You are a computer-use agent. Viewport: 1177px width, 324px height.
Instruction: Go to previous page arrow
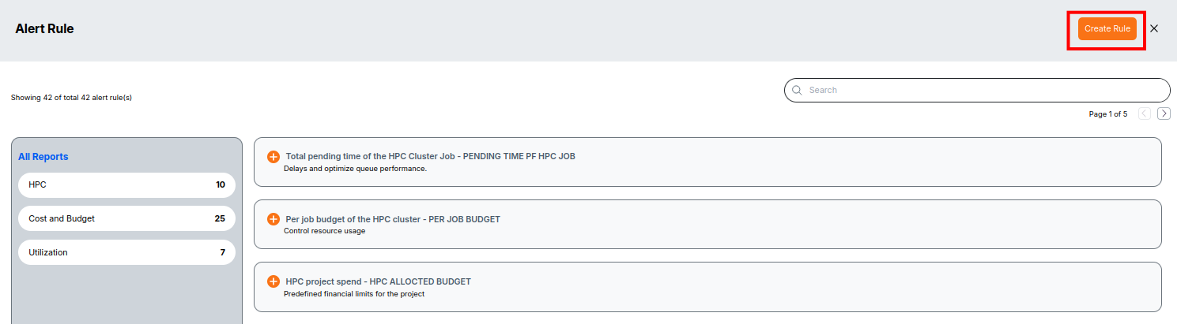[1145, 114]
